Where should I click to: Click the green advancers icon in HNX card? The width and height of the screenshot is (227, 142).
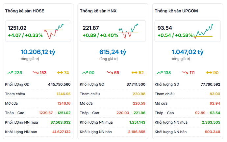85,73
